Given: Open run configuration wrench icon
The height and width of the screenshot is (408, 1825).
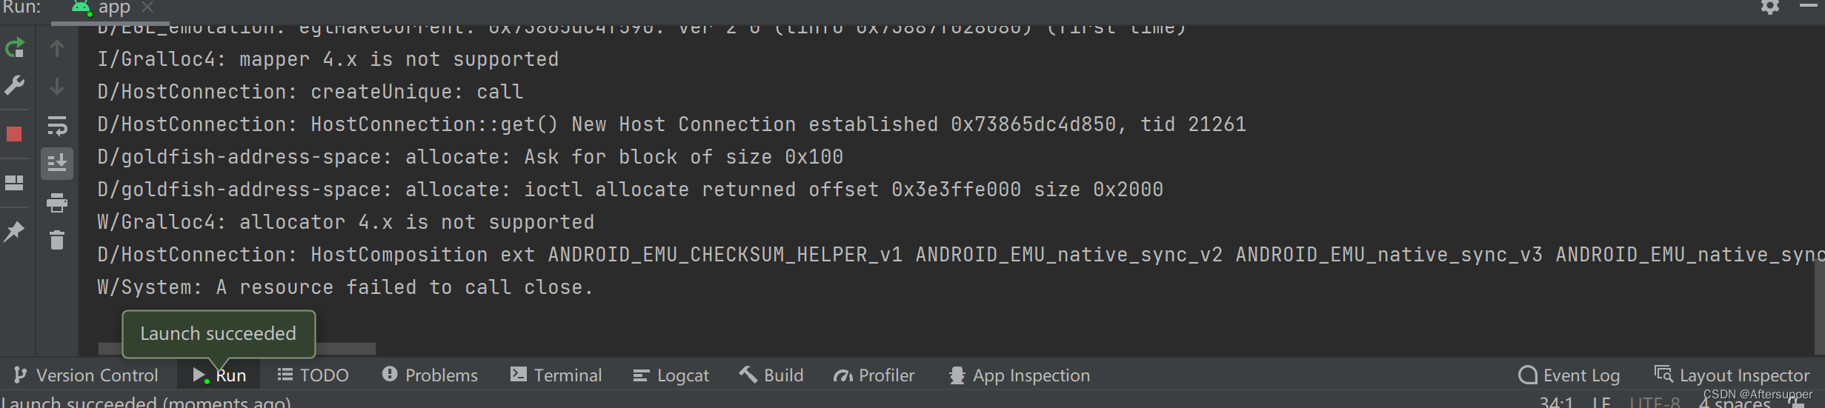Looking at the screenshot, I should 15,86.
